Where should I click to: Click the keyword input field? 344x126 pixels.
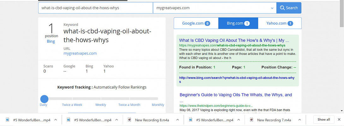[95, 8]
